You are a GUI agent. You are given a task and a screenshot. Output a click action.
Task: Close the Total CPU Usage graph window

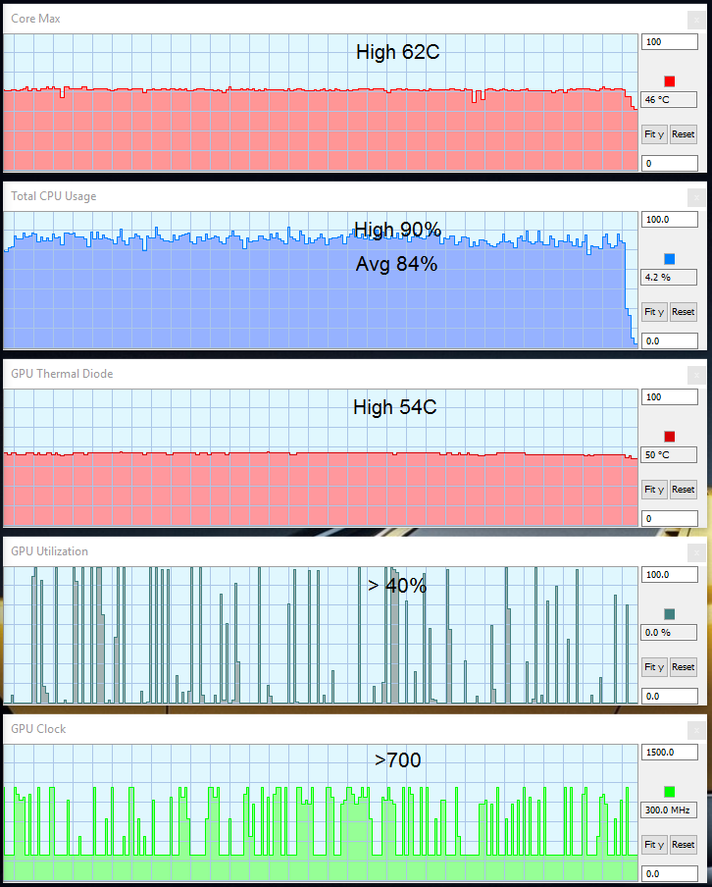coord(696,198)
